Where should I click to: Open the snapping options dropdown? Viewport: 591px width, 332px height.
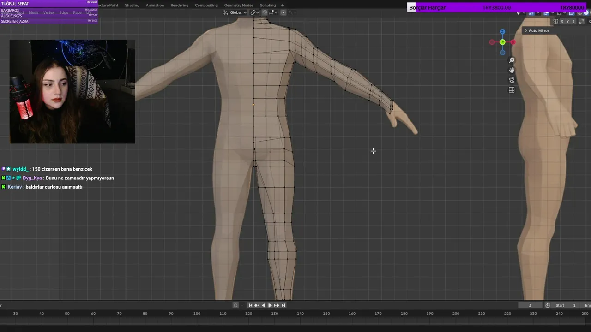(x=273, y=12)
